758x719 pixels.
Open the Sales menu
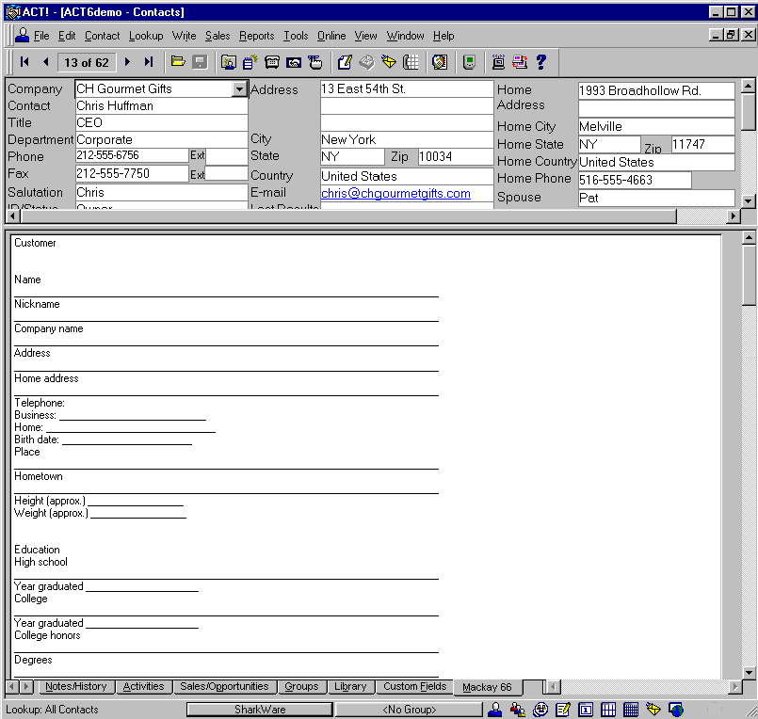(x=218, y=36)
